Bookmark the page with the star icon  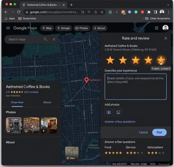(x=102, y=12)
